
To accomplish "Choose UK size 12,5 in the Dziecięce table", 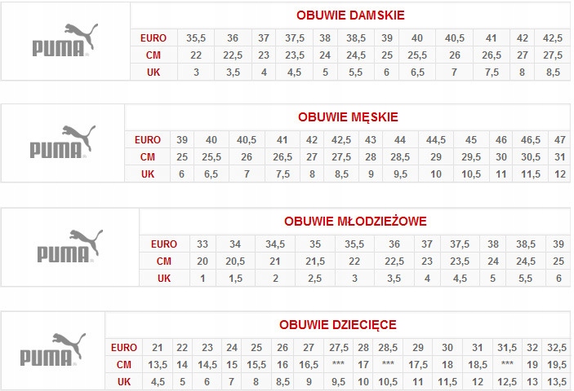I will [x=507, y=382].
